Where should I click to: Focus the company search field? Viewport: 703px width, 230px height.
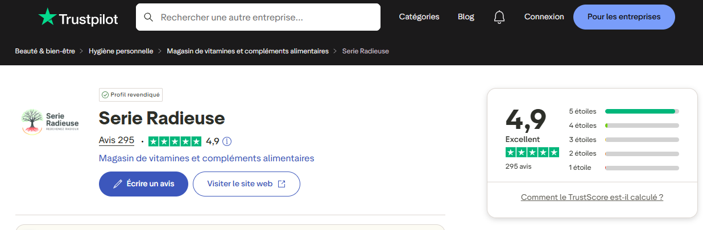[258, 17]
